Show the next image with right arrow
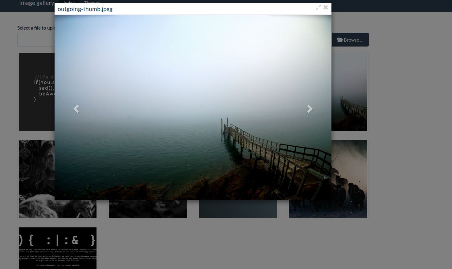The image size is (452, 269). pyautogui.click(x=310, y=109)
